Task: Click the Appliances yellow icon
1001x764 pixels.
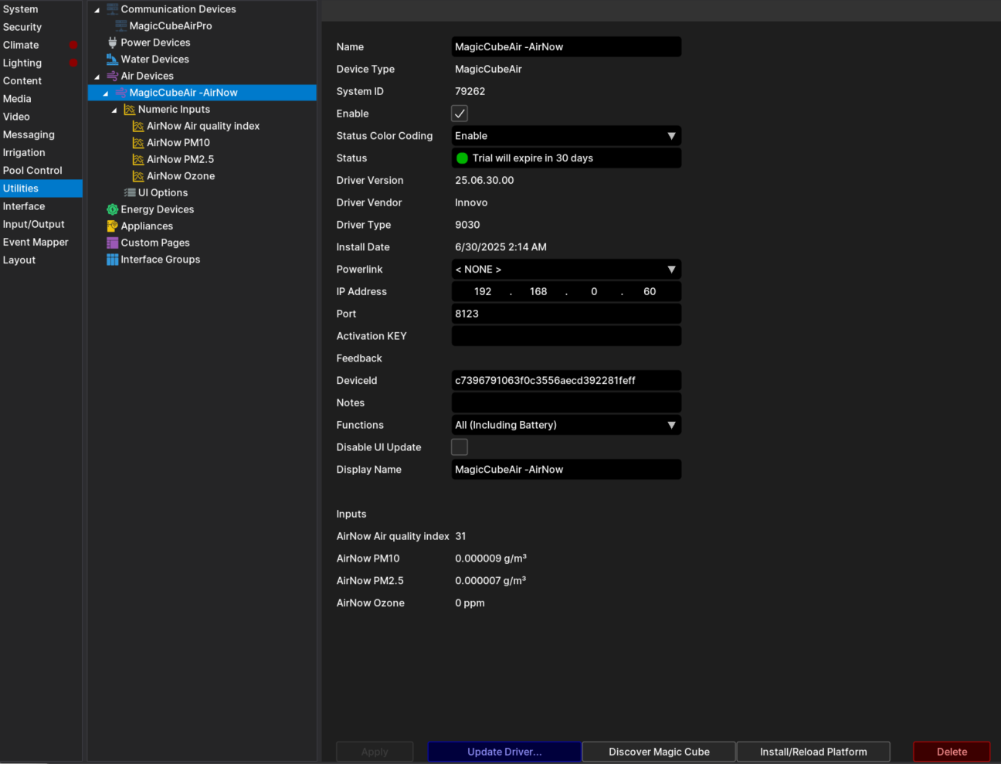Action: [112, 226]
